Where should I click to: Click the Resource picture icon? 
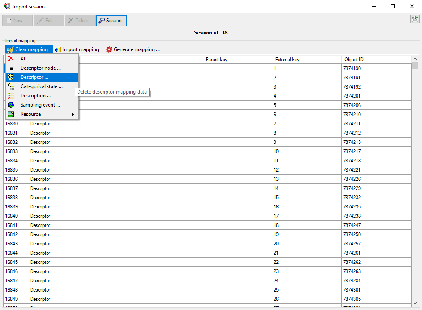pos(11,114)
